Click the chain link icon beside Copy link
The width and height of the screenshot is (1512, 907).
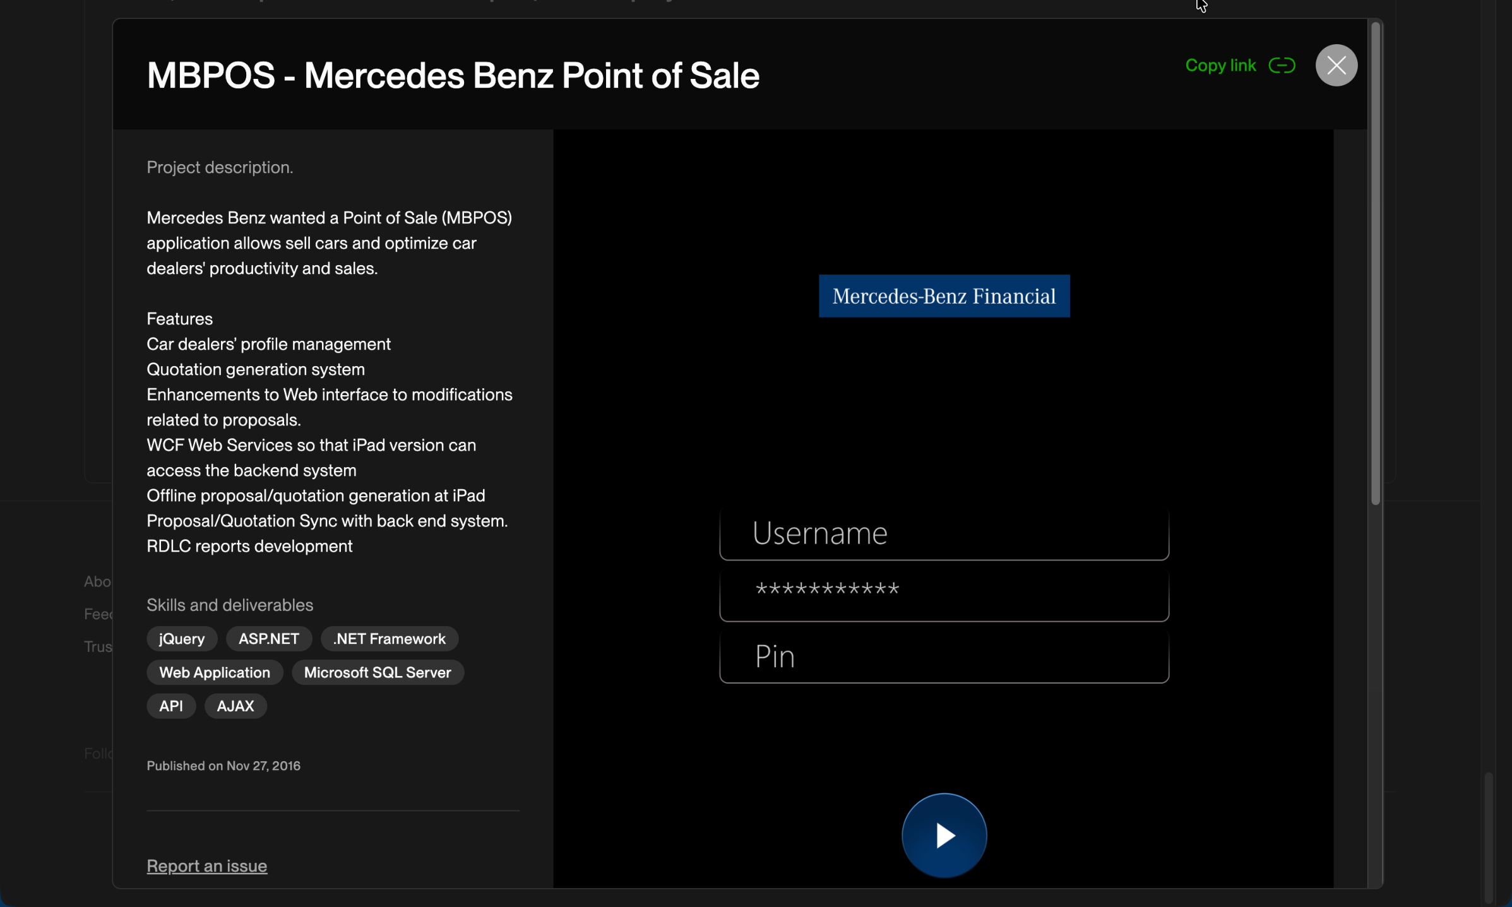[x=1283, y=65]
